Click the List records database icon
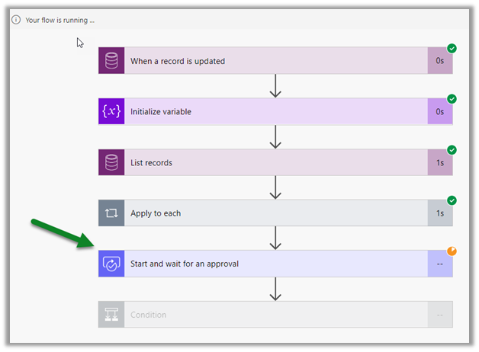This screenshot has height=352, width=479. 111,163
